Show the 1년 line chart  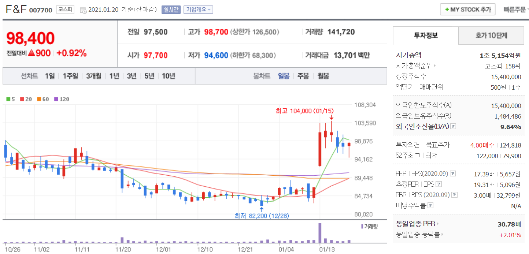pyautogui.click(x=114, y=76)
